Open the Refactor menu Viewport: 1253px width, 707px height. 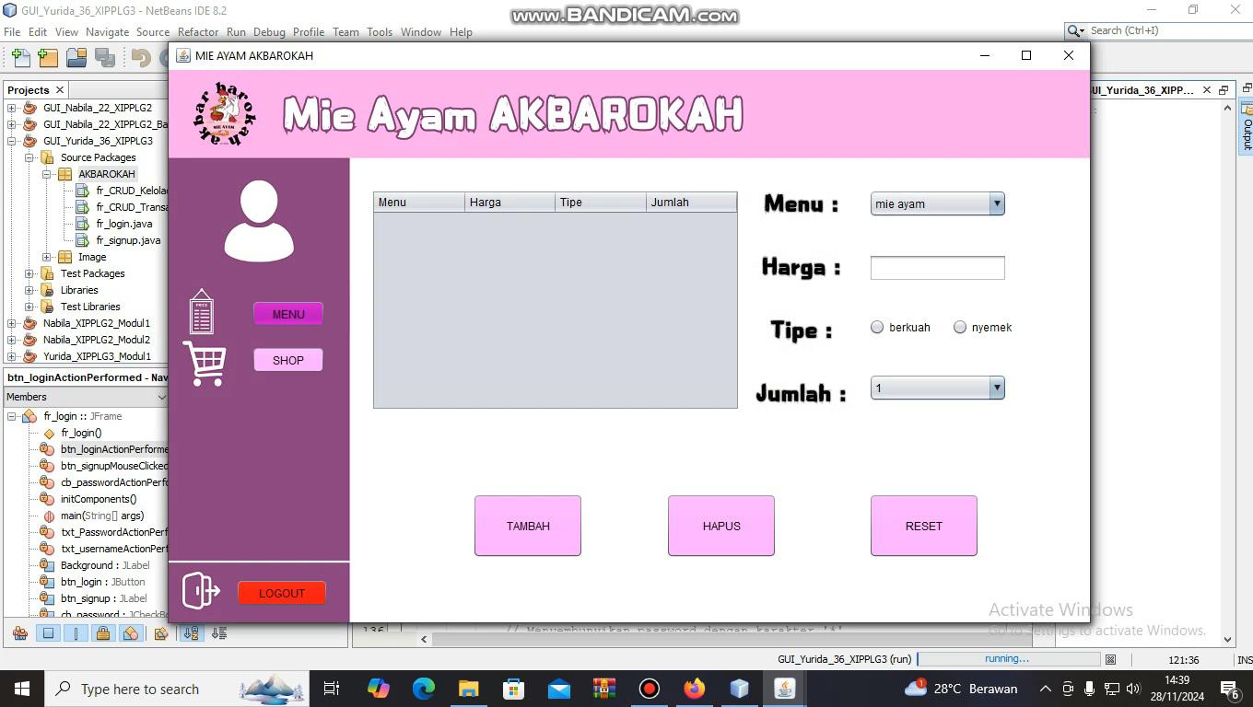coord(198,31)
